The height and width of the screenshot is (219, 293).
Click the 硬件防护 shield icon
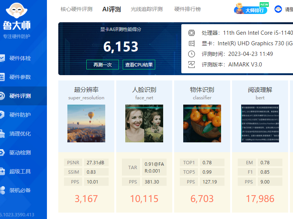(2, 115)
